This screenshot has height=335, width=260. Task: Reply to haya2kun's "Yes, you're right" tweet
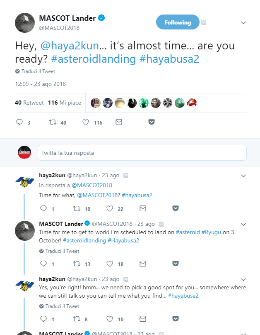coord(43,319)
